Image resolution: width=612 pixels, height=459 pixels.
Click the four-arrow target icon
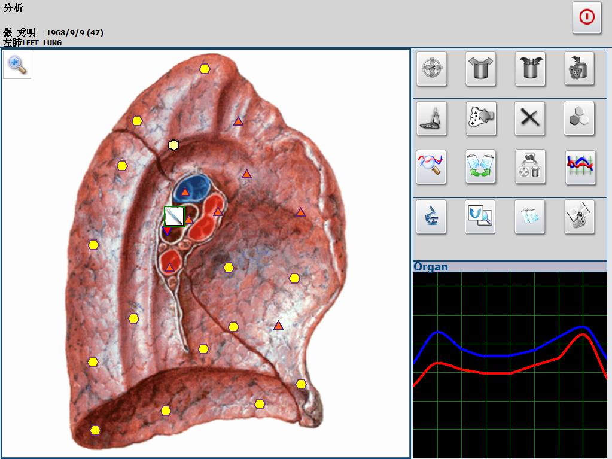(x=431, y=69)
